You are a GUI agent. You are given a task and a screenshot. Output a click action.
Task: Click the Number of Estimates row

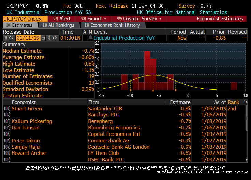click(48, 76)
